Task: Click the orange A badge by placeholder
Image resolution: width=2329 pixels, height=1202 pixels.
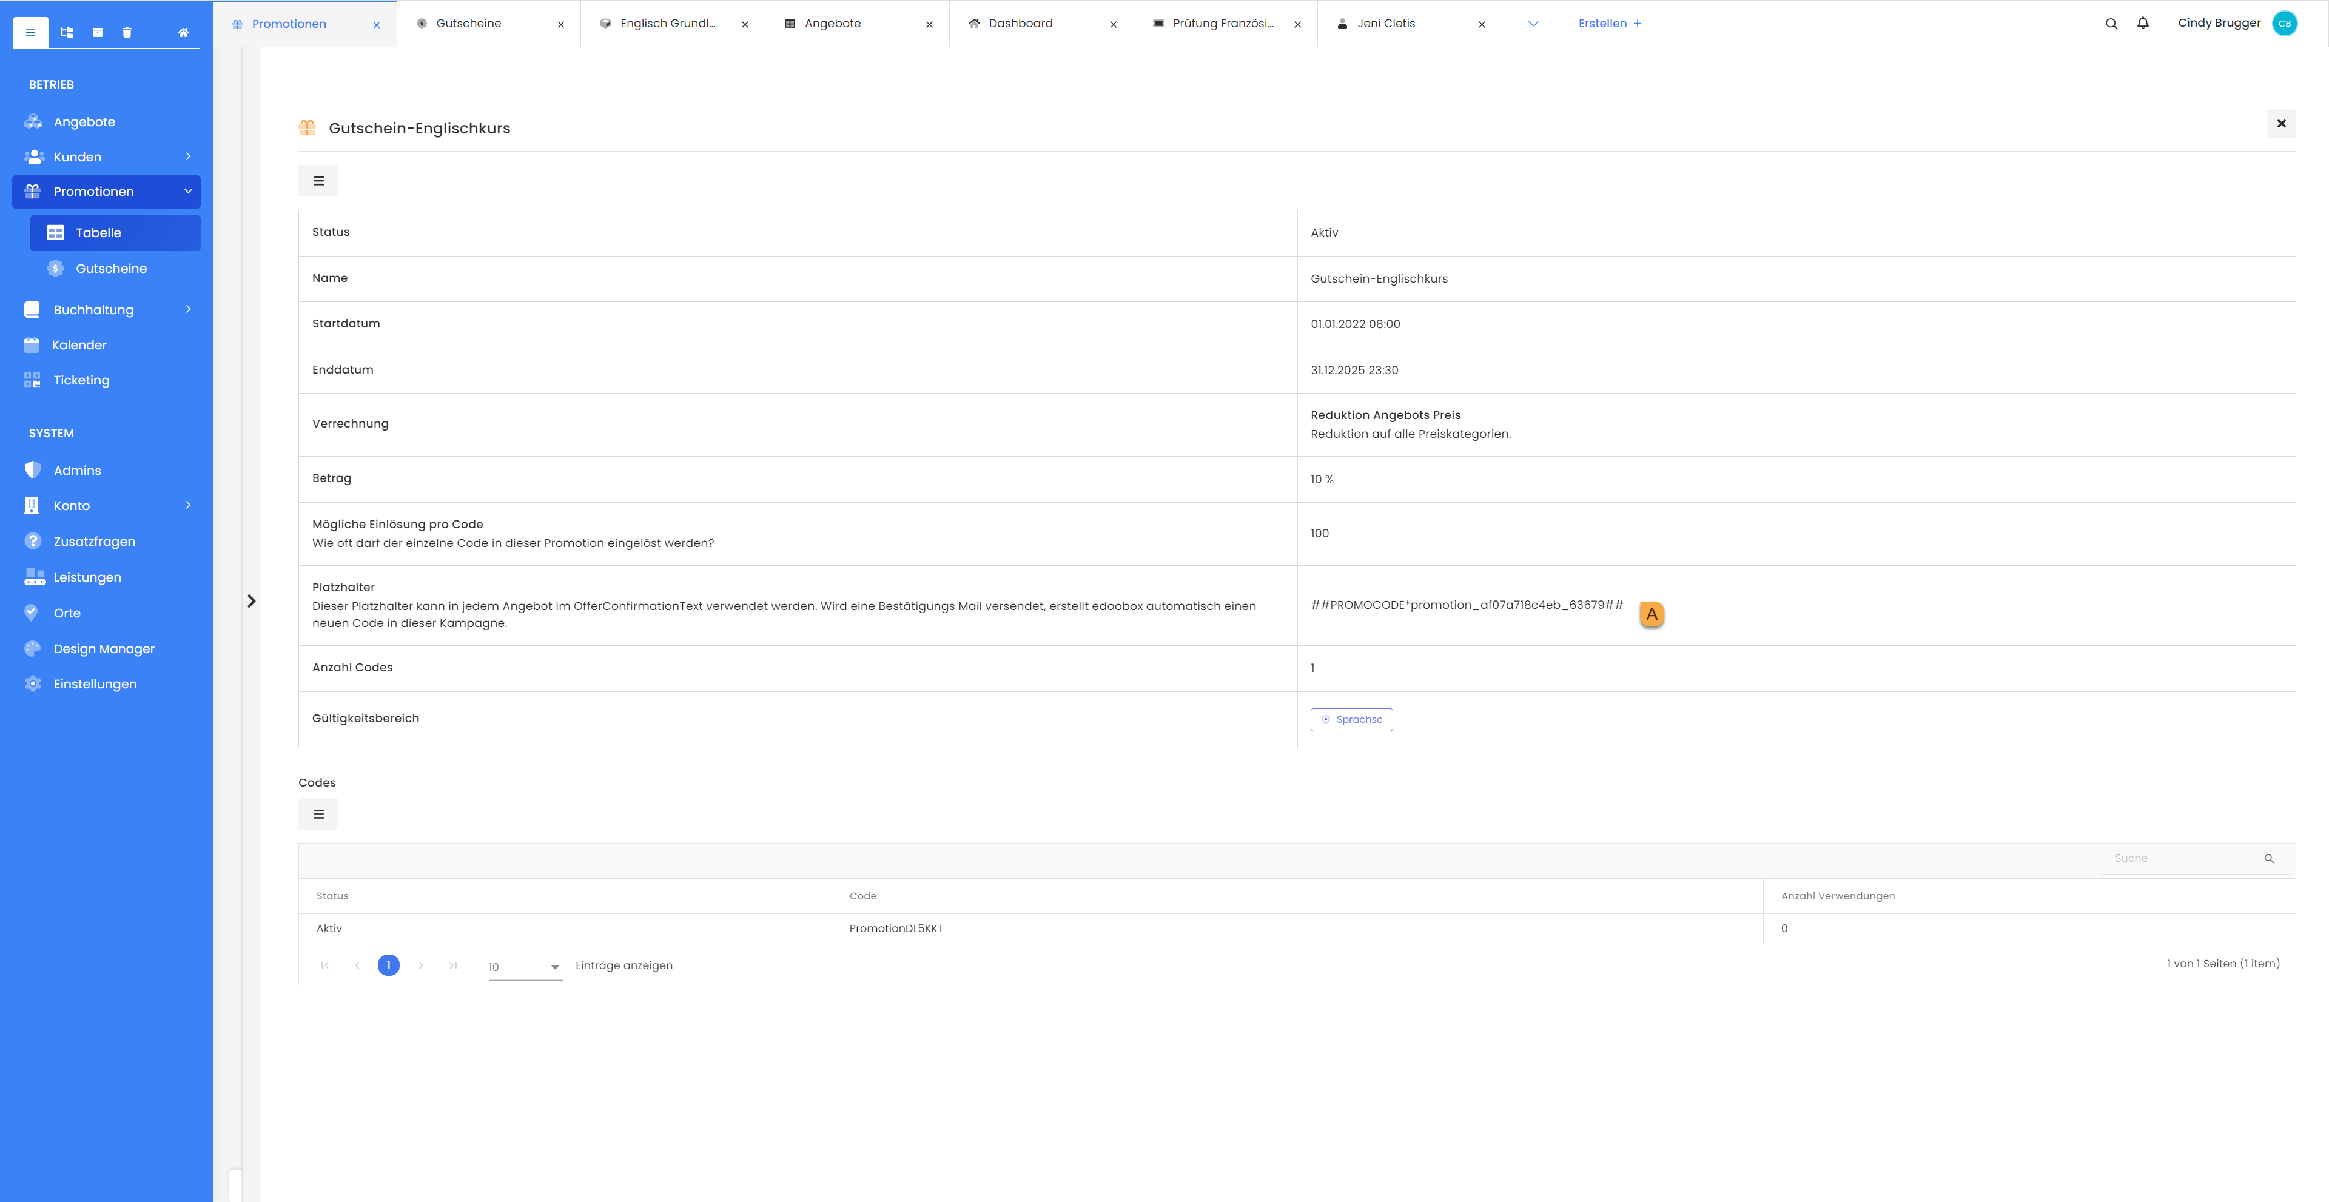Action: tap(1651, 614)
